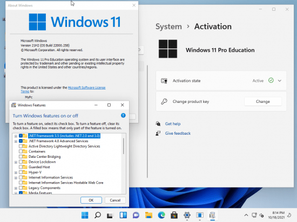Click the Windows Features title bar icon
Image resolution: width=297 pixels, height=222 pixels.
click(x=13, y=105)
